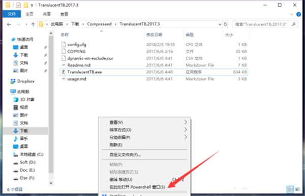Viewport: 305px width, 196px height.
Task: Open the 查看 ribbon tab
Action: 64,14
